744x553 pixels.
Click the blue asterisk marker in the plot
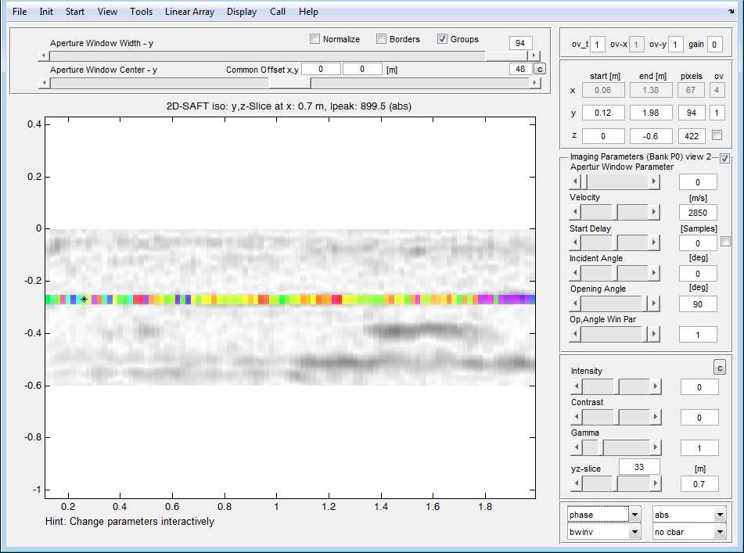click(x=84, y=300)
